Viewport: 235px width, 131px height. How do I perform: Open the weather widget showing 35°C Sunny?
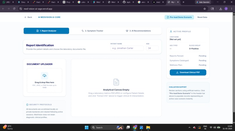8,127
